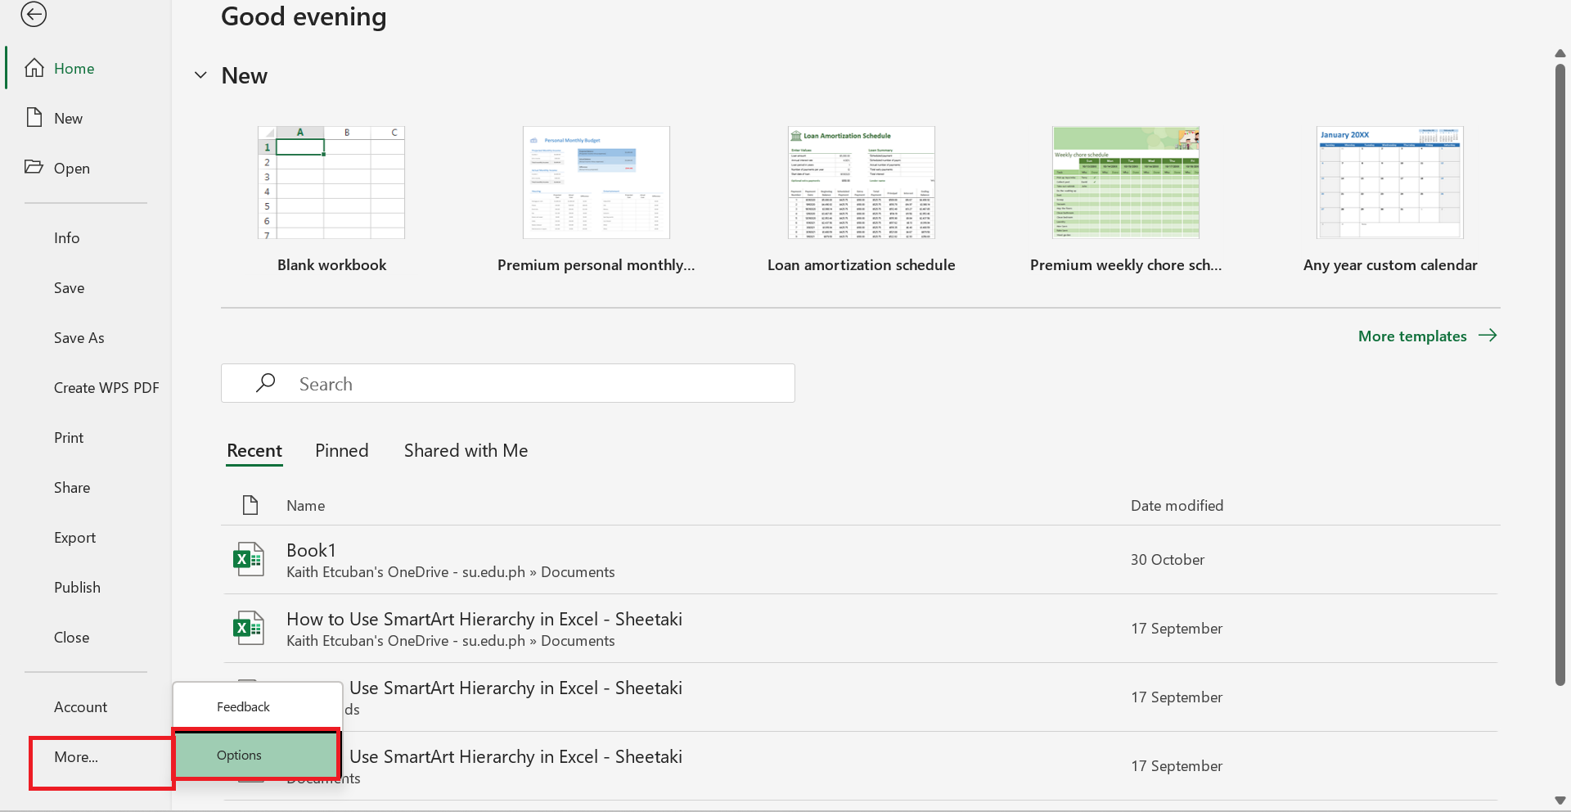Viewport: 1571px width, 812px height.
Task: Click the file icon in Name column header
Action: point(250,505)
